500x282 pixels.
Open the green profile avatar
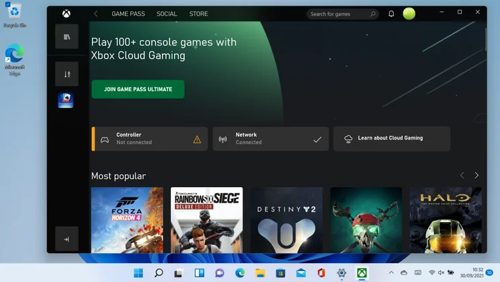[x=409, y=13]
